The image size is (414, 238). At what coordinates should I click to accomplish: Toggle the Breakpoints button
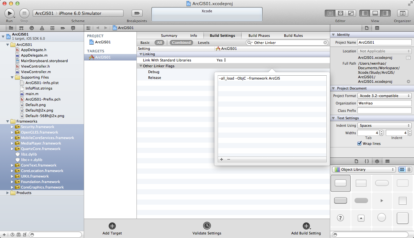[137, 13]
